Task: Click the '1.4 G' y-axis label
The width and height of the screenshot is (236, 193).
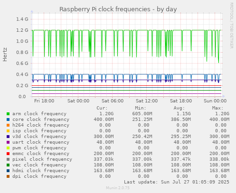Action: click(22, 19)
